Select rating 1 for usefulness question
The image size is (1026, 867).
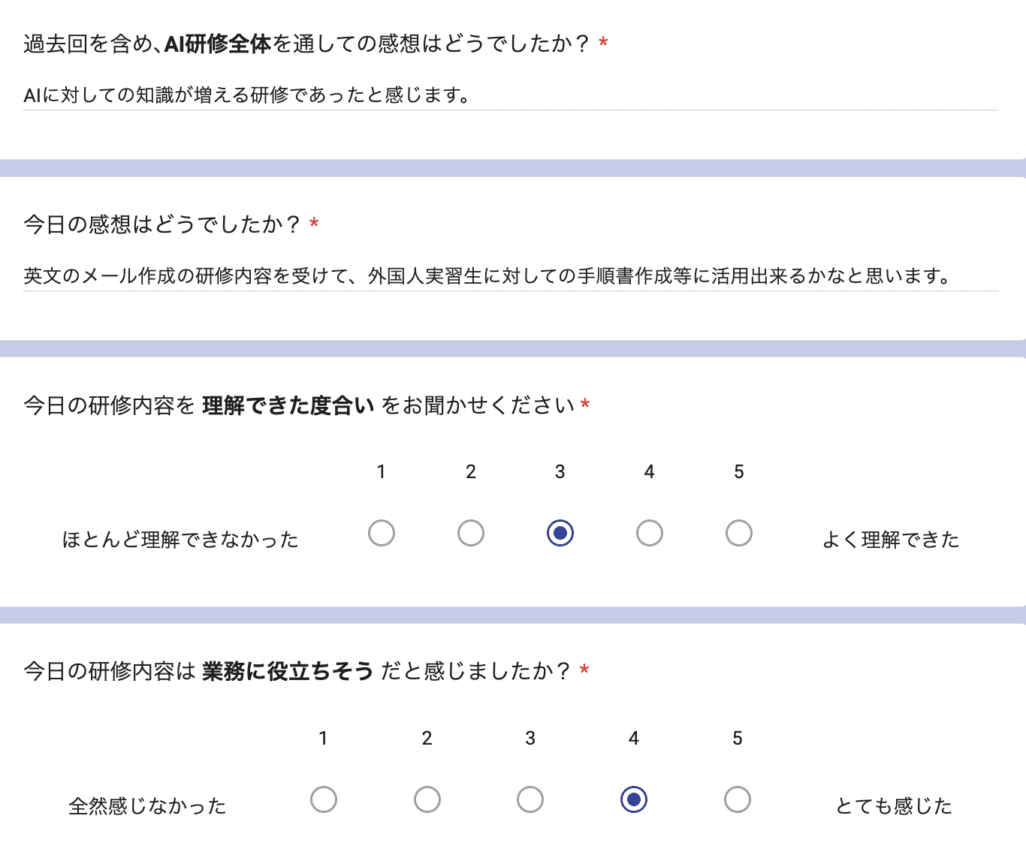324,799
